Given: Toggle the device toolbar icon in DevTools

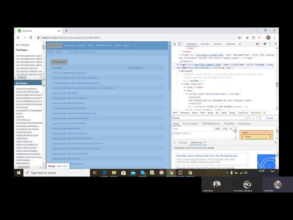Looking at the screenshot, I should pos(179,44).
